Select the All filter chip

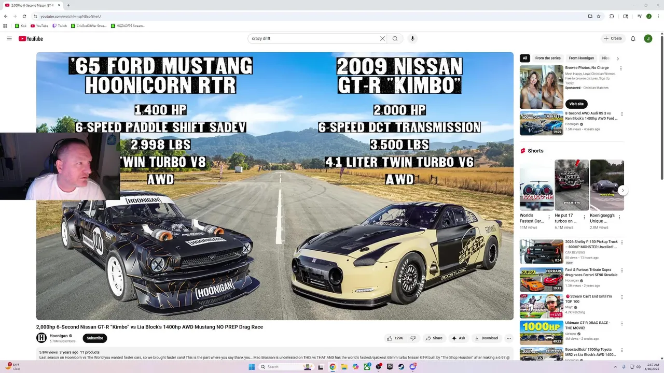click(525, 58)
